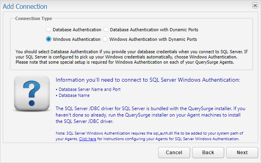Select the Database Authentication radio button
Image resolution: width=261 pixels, height=163 pixels.
[48, 30]
